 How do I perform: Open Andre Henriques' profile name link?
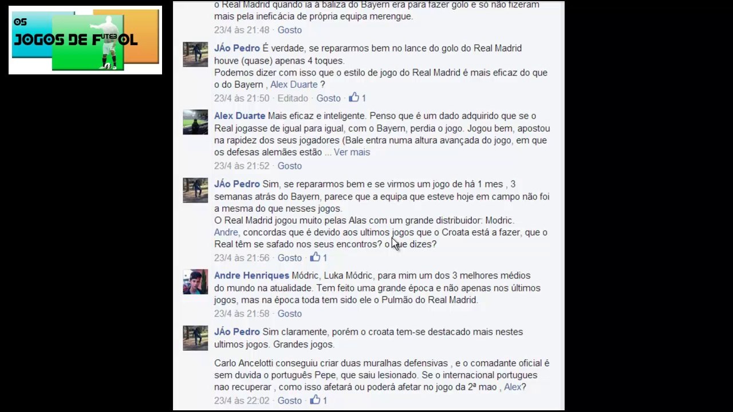pos(251,275)
